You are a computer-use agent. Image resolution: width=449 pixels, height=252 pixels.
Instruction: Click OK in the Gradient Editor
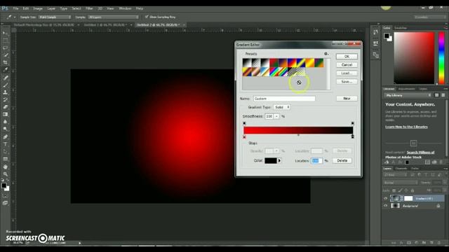pyautogui.click(x=347, y=57)
